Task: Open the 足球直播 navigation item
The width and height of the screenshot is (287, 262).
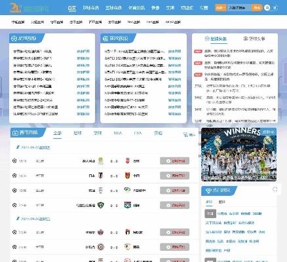Action: pyautogui.click(x=90, y=8)
